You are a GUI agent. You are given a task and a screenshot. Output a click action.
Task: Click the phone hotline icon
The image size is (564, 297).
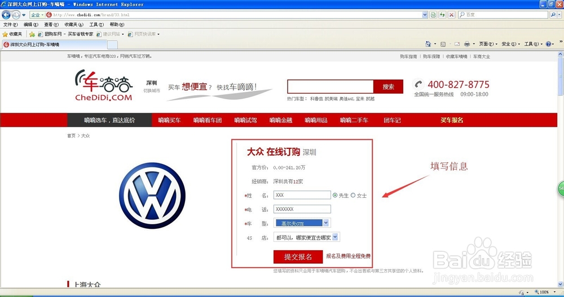tap(418, 84)
